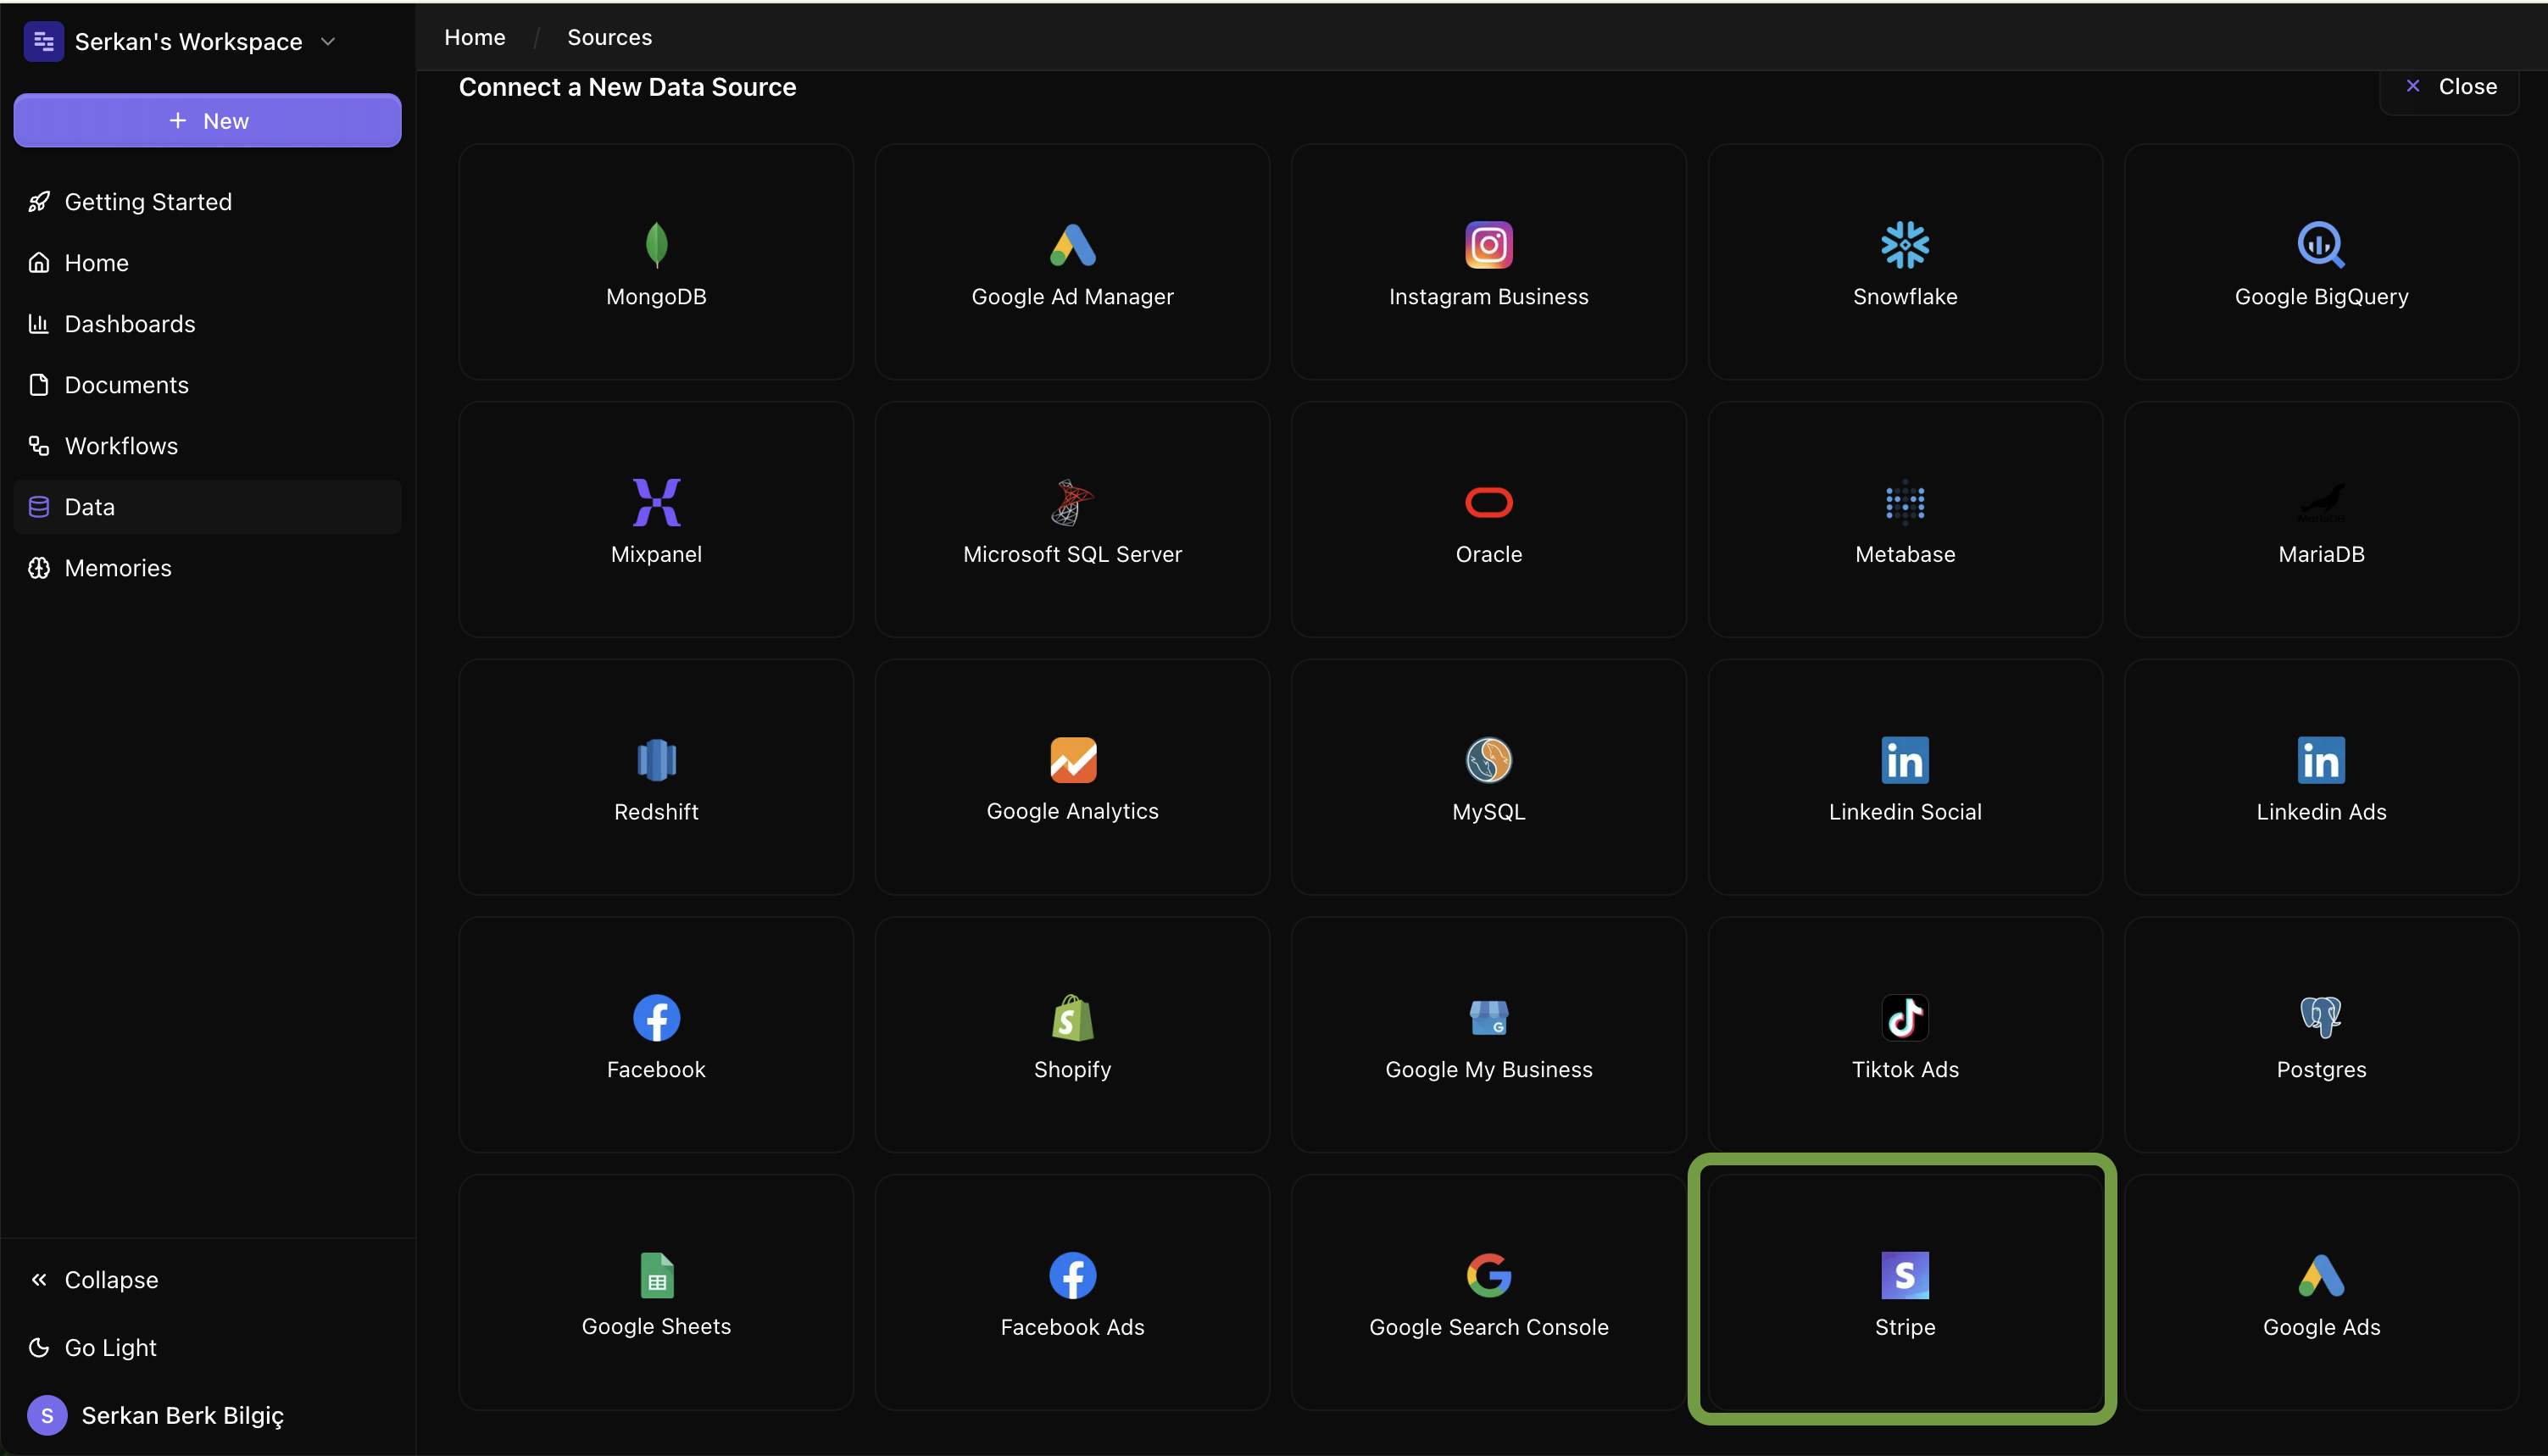Select the Stripe S logo
Screen dimensions: 2548x1456
(1904, 1275)
